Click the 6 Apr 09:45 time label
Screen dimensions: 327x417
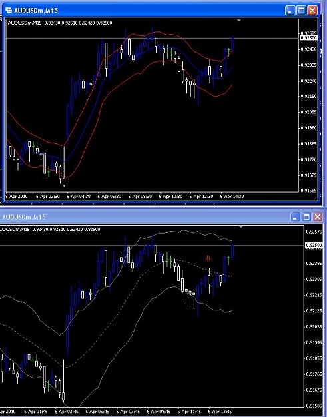pyautogui.click(x=159, y=412)
